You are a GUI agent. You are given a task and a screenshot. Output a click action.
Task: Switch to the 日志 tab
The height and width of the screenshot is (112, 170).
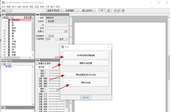pyautogui.click(x=9, y=61)
